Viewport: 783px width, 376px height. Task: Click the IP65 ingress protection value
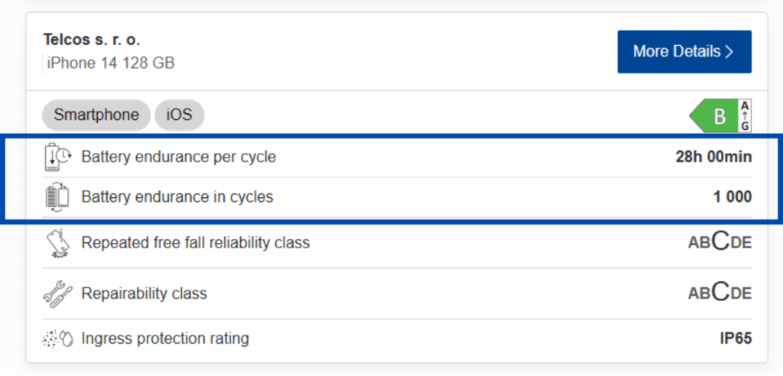coord(735,338)
